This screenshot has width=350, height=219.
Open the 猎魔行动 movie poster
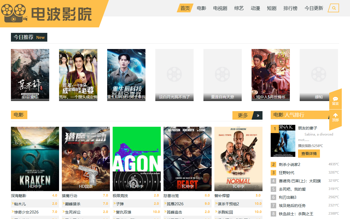pyautogui.click(x=86, y=159)
